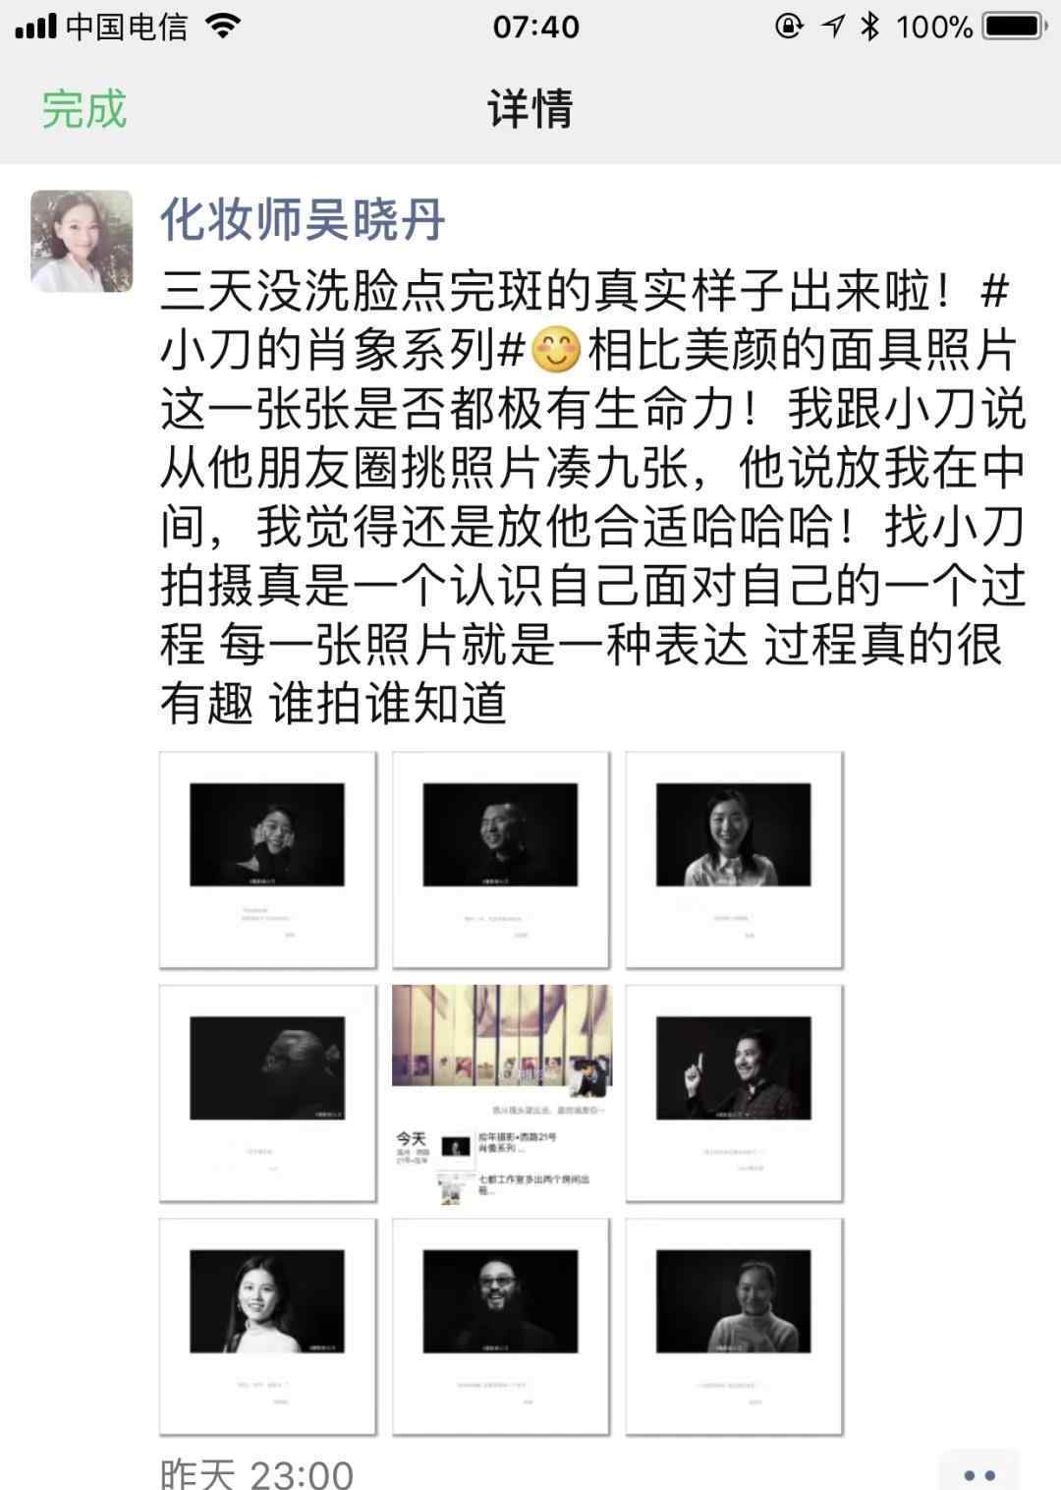Tap the 完成 done button
This screenshot has width=1061, height=1490.
pos(84,108)
